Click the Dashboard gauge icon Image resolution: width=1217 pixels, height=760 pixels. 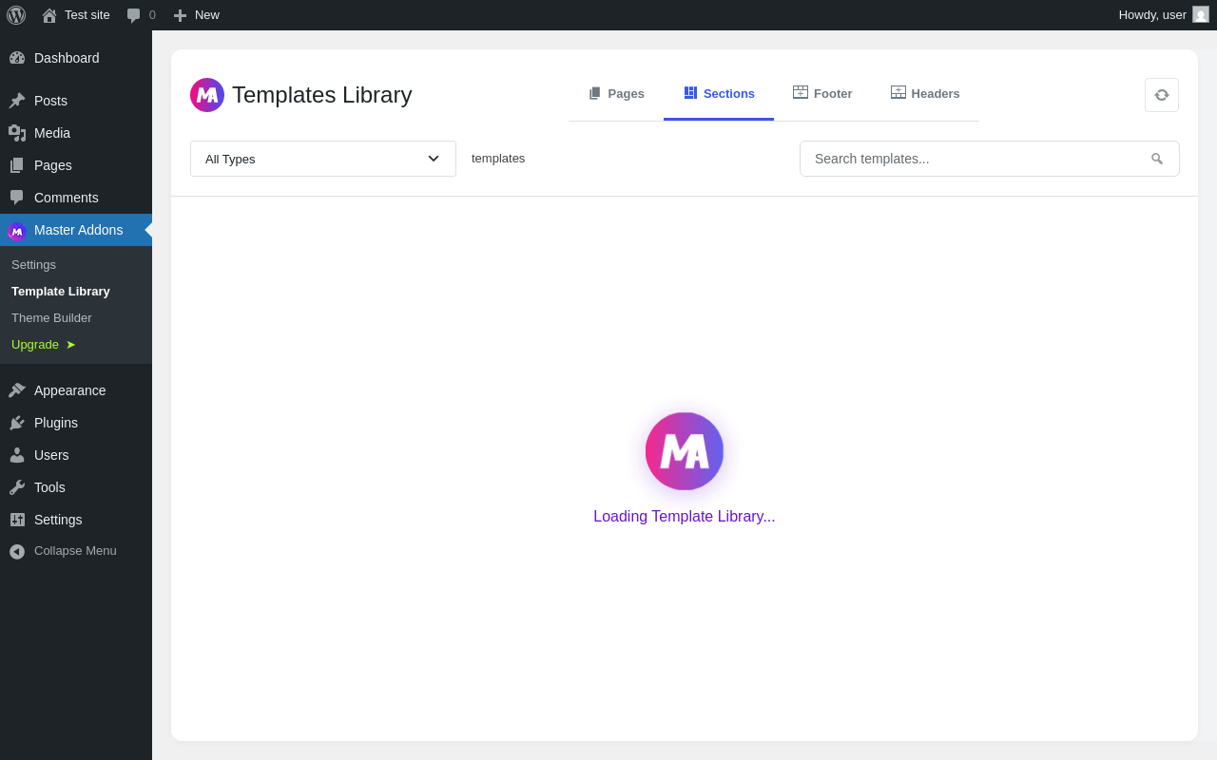click(x=17, y=58)
